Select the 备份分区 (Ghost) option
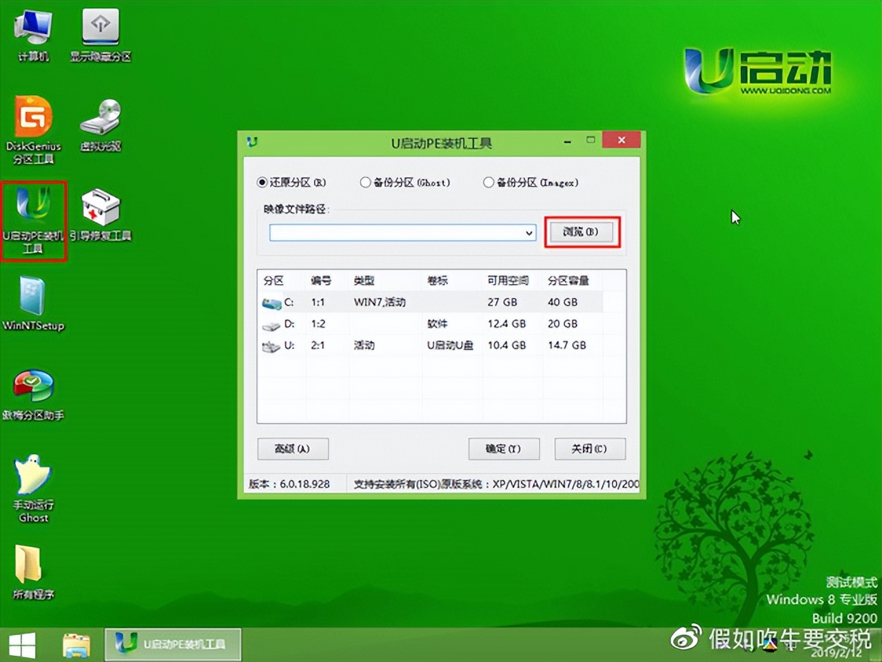This screenshot has height=662, width=882. click(x=365, y=182)
